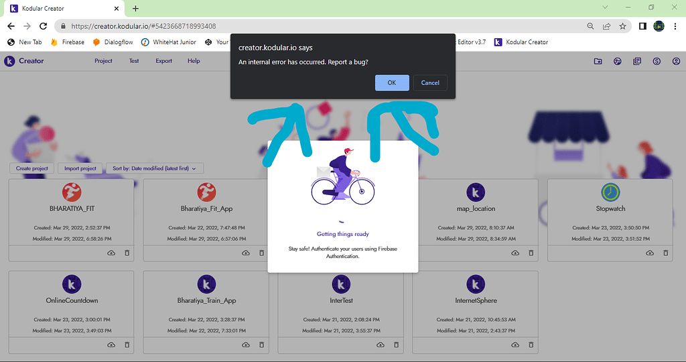Open the Test menu

[x=134, y=61]
